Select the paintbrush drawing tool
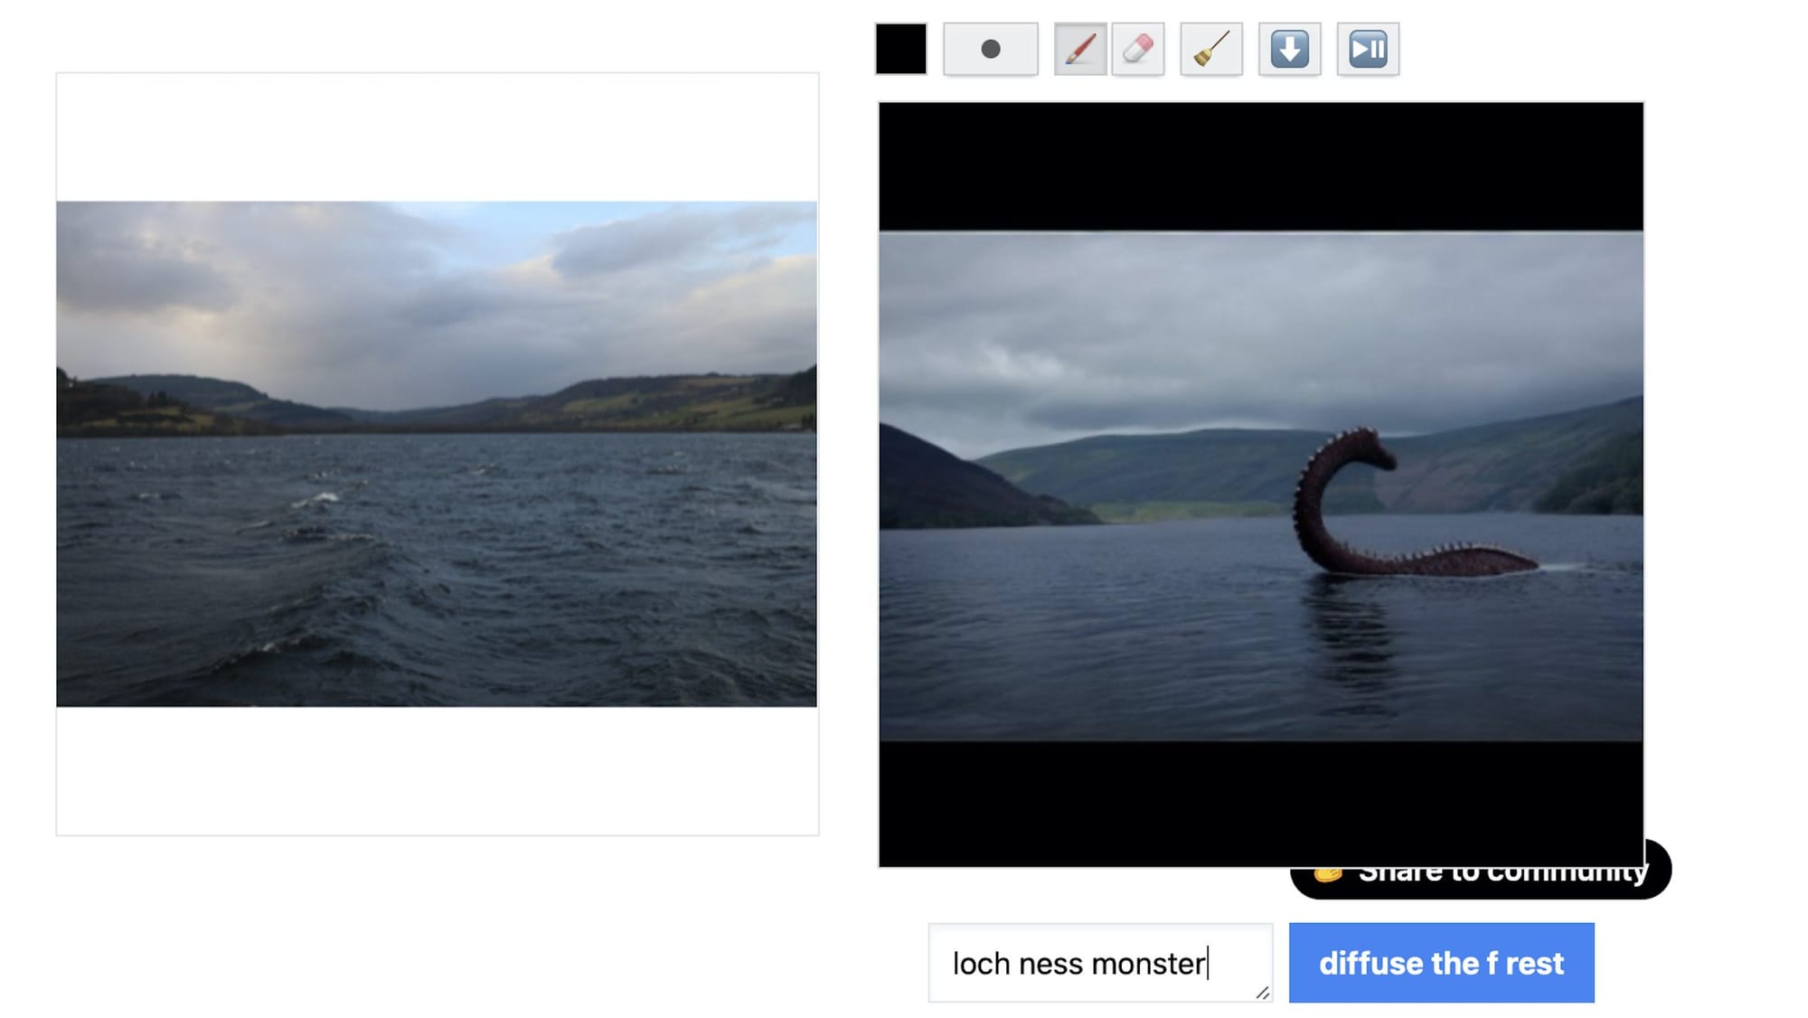This screenshot has width=1808, height=1018. pyautogui.click(x=1080, y=49)
